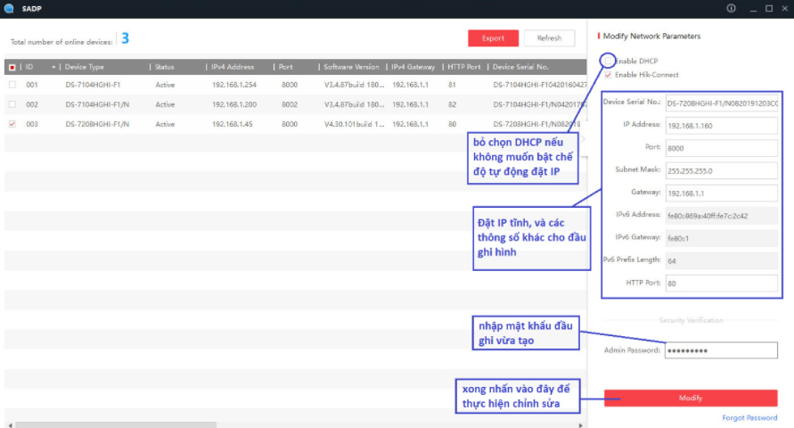Screen dimensions: 794x428
Task: Open the Forgot Password link
Action: (x=749, y=418)
